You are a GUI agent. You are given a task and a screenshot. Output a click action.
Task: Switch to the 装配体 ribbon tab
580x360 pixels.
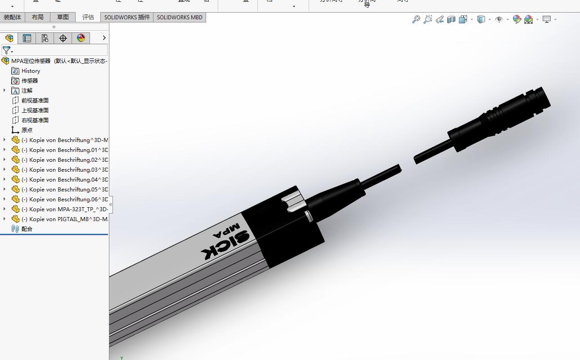coord(12,17)
